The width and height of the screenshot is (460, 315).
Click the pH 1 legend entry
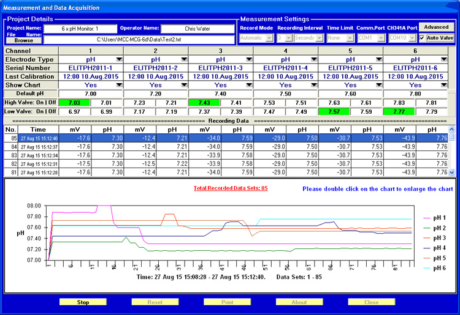(x=437, y=217)
